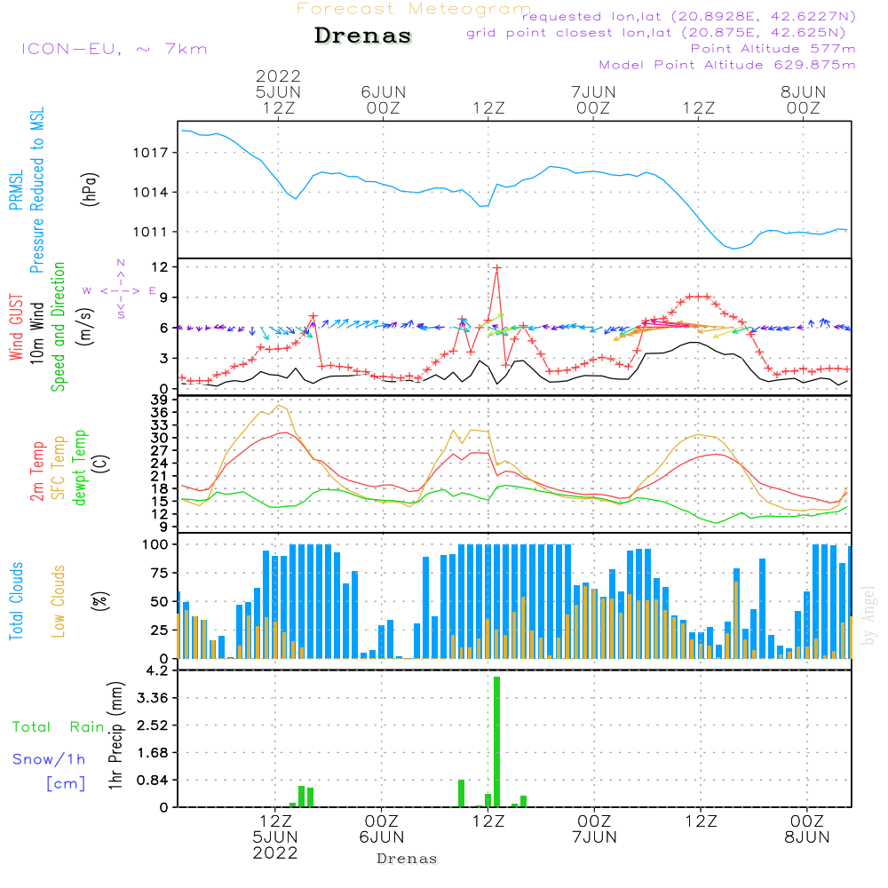Screen dimensions: 888x888
Task: Click the red '2m Temp' label
Action: tap(36, 472)
